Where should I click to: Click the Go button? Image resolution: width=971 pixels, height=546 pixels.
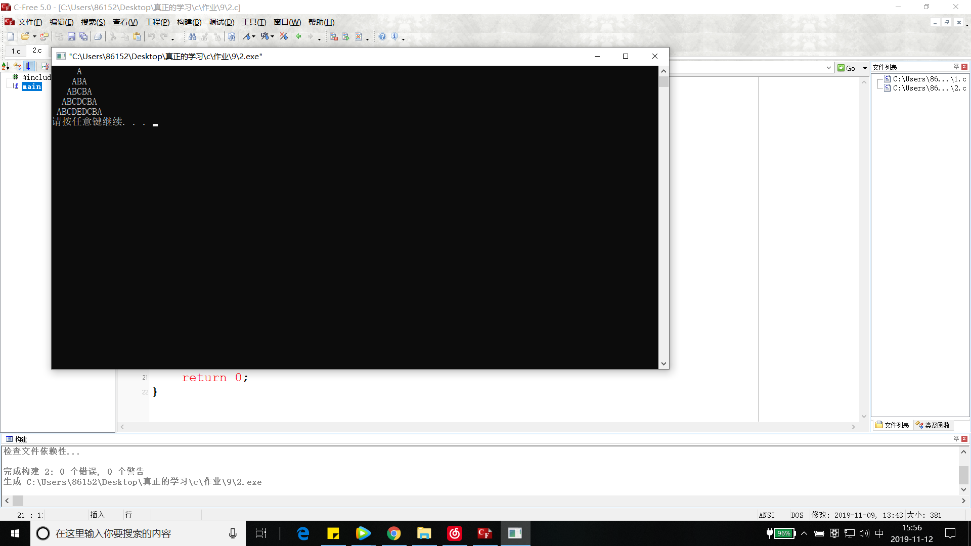click(847, 68)
